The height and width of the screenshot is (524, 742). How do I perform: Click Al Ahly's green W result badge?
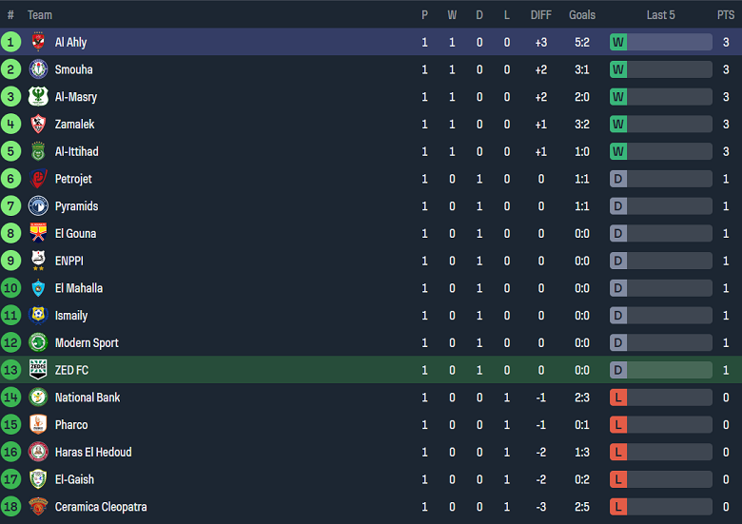618,42
